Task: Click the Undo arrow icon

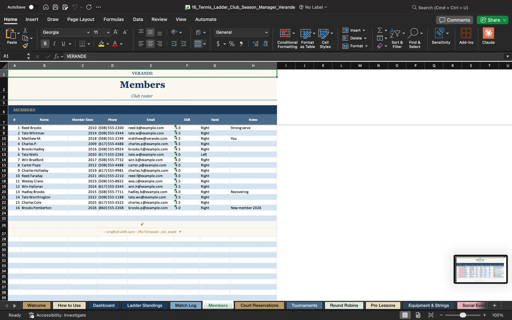Action: (x=75, y=7)
